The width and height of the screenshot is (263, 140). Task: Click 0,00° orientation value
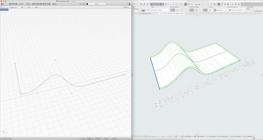click(x=163, y=137)
